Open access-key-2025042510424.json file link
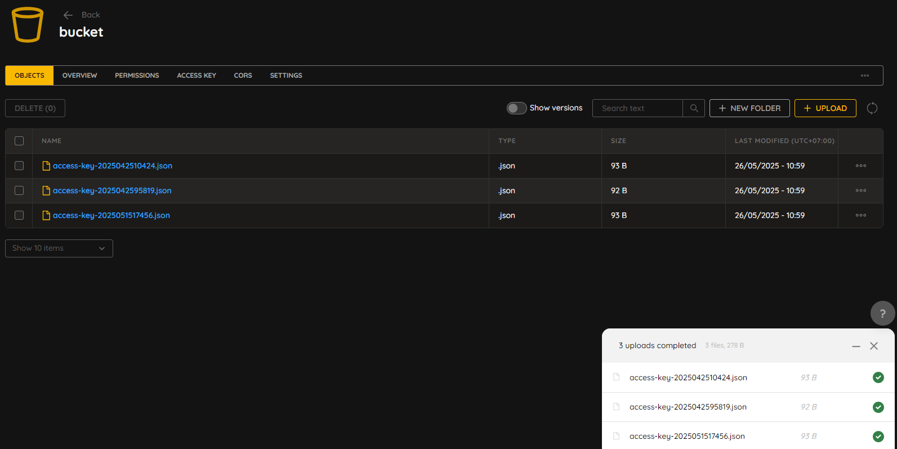 (x=113, y=166)
